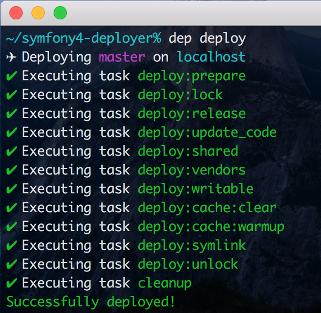Image resolution: width=321 pixels, height=313 pixels.
Task: Click the checkmark beside deploy:writable
Action: [12, 188]
